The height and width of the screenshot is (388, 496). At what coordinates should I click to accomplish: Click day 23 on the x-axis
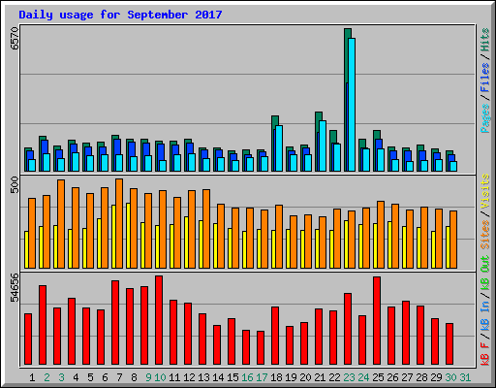[349, 377]
